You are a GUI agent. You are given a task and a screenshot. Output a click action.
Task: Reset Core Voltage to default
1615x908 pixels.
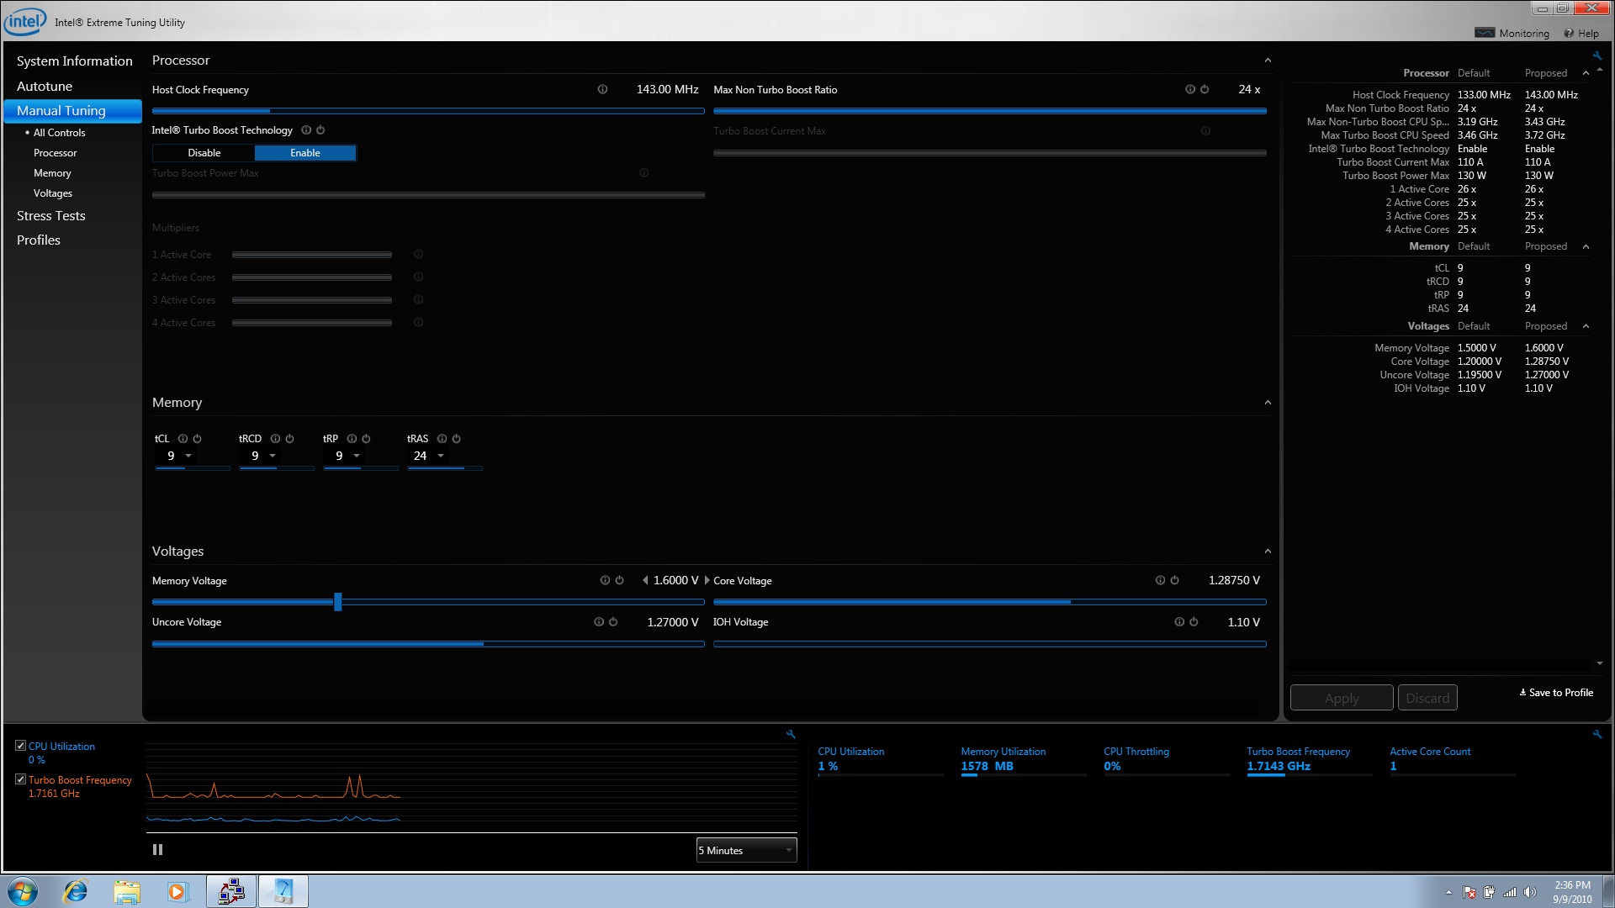(1174, 580)
